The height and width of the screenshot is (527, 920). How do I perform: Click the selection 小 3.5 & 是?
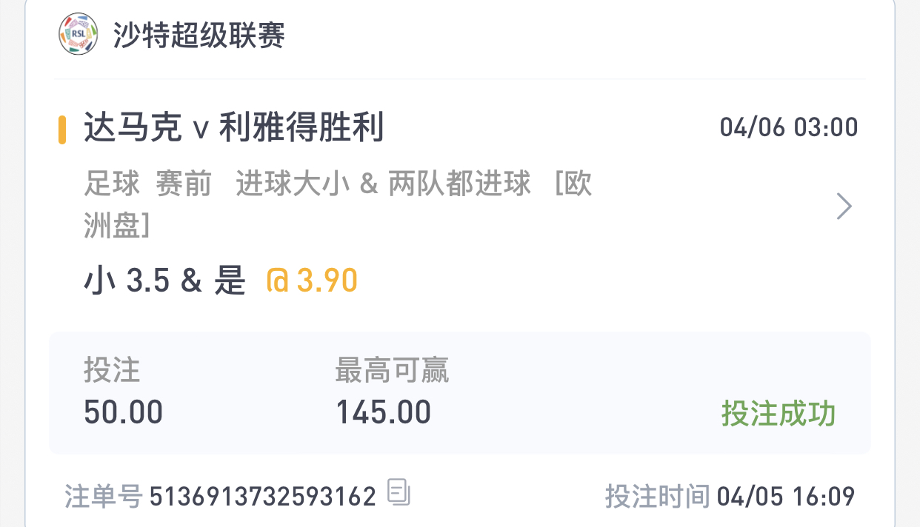tap(164, 281)
